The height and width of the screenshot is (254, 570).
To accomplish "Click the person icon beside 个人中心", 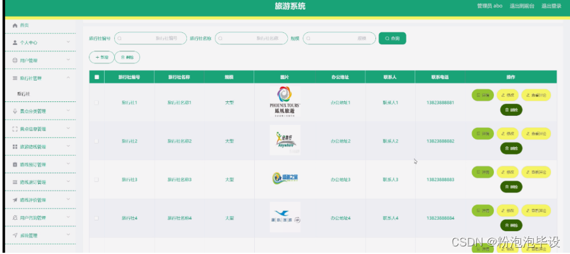I will 15,42.
